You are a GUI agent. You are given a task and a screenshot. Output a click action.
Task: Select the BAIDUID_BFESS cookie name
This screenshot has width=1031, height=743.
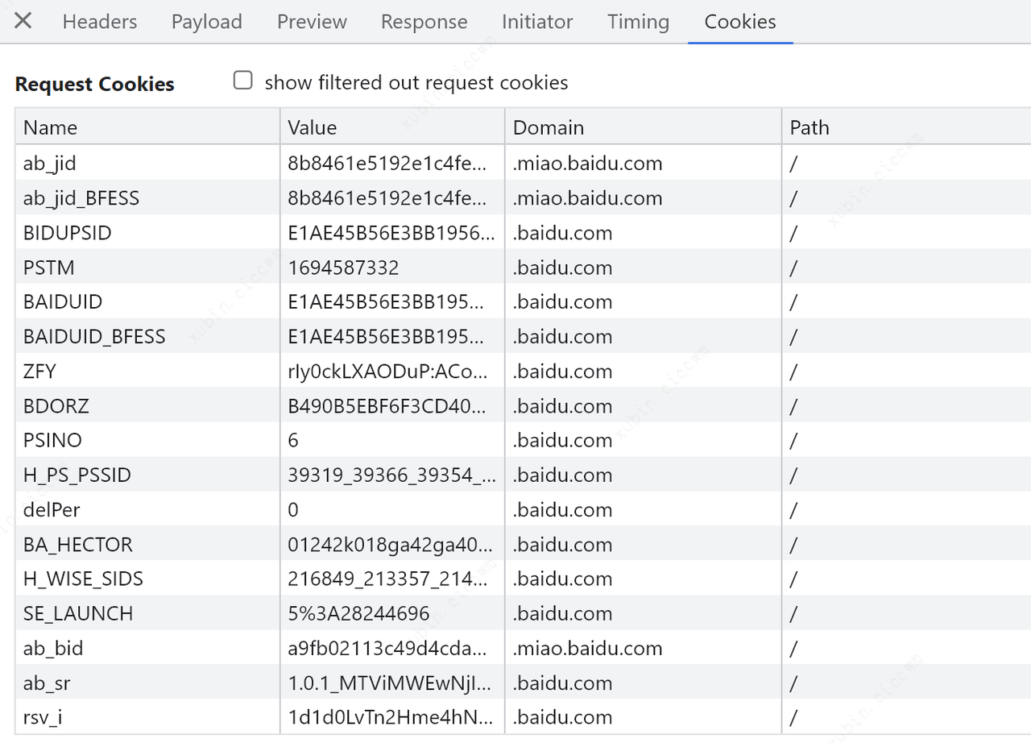tap(94, 337)
